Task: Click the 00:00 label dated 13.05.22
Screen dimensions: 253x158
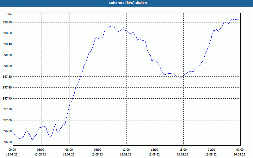Action: click(13, 150)
